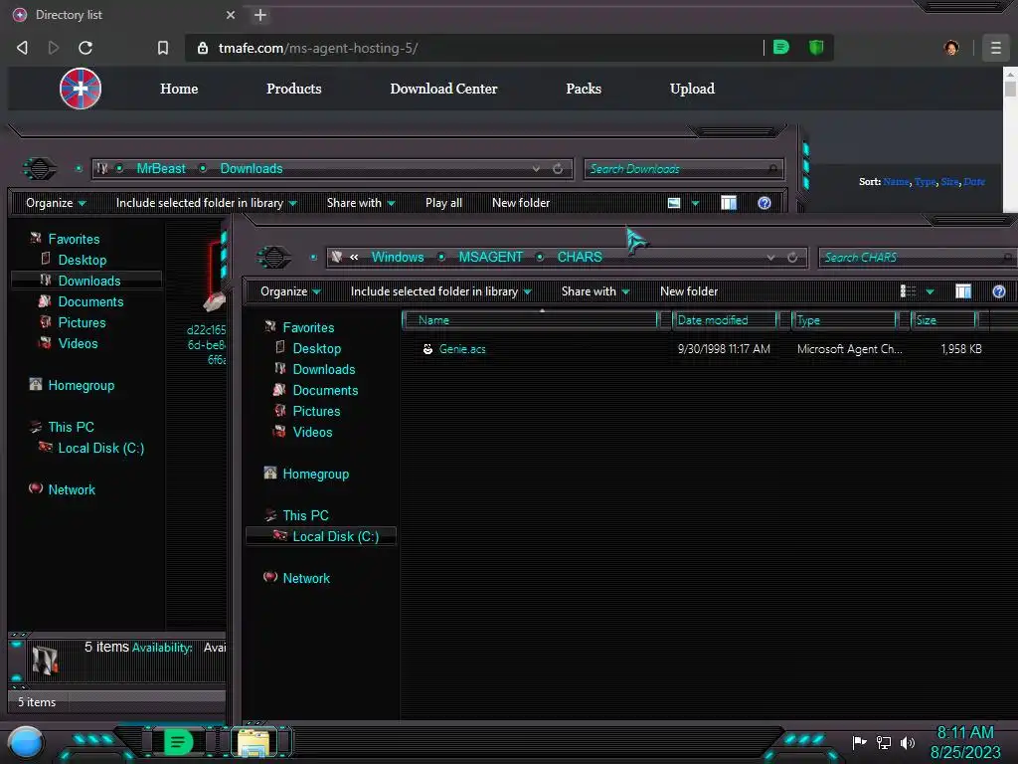Select Local Disk (C:) in CHARS window sidebar
The width and height of the screenshot is (1018, 764).
click(321, 536)
